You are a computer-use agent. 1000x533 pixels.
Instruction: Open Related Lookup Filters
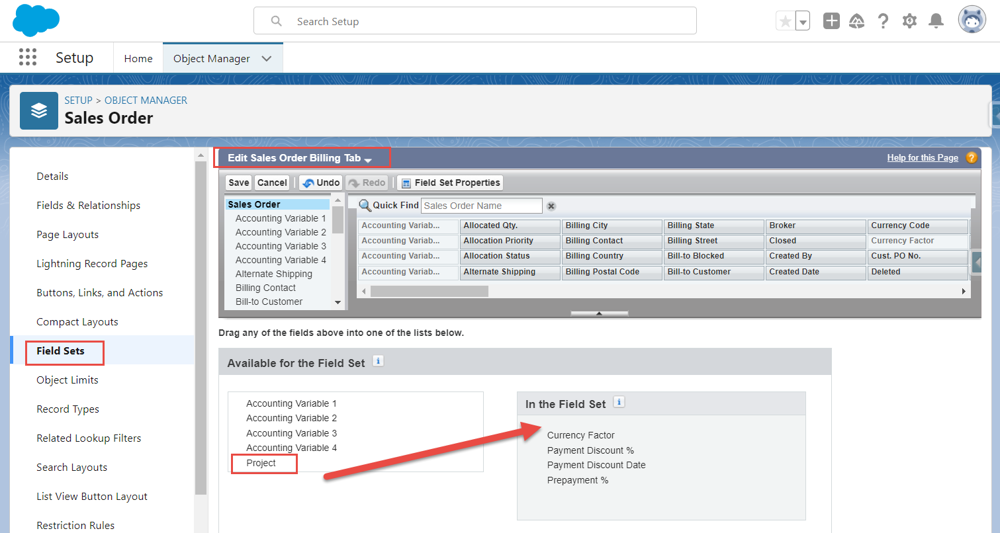pos(89,438)
